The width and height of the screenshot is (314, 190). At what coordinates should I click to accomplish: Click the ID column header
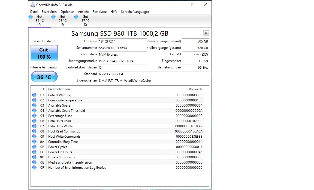coord(42,89)
